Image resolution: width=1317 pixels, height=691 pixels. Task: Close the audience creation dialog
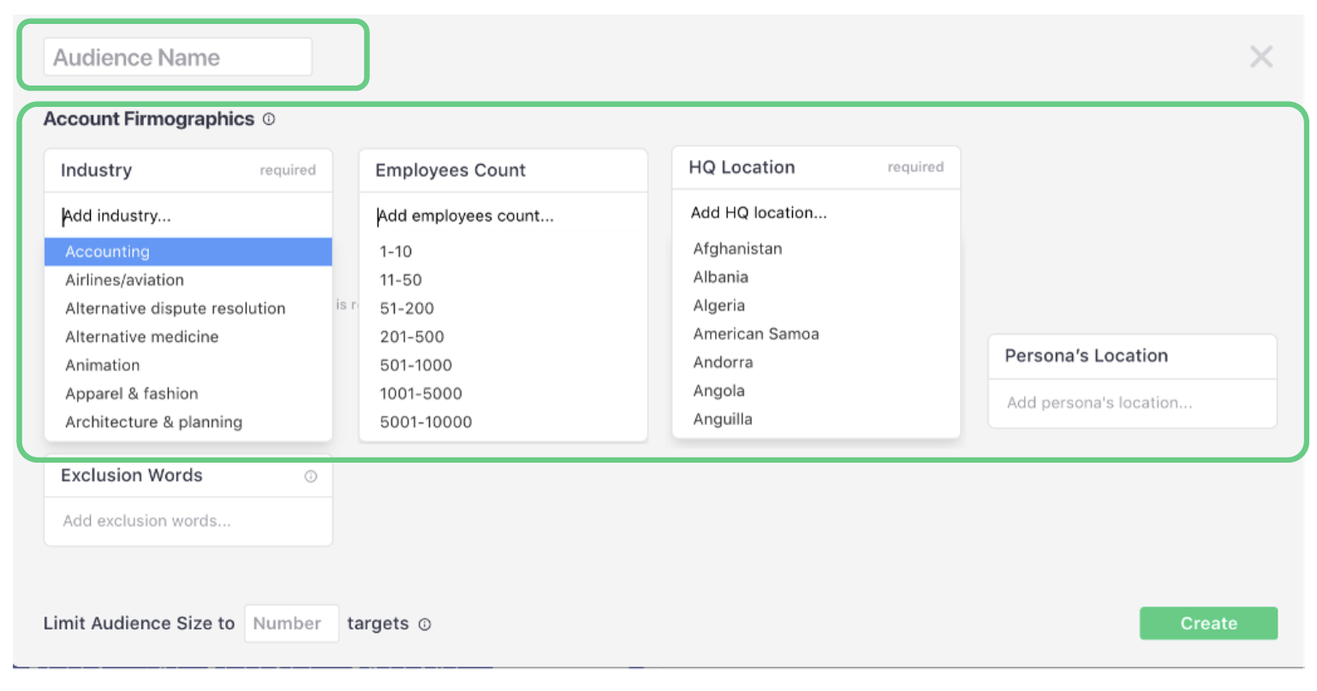tap(1260, 57)
